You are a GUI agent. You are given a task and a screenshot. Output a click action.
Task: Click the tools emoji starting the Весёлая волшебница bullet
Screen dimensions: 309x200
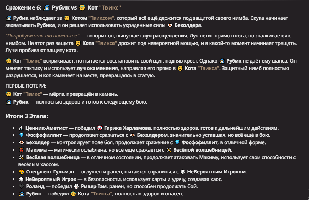21,157
